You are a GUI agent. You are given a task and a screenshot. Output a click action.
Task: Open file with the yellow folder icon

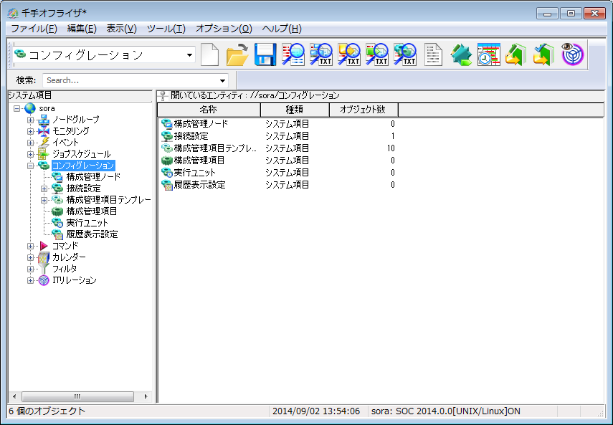(x=237, y=54)
